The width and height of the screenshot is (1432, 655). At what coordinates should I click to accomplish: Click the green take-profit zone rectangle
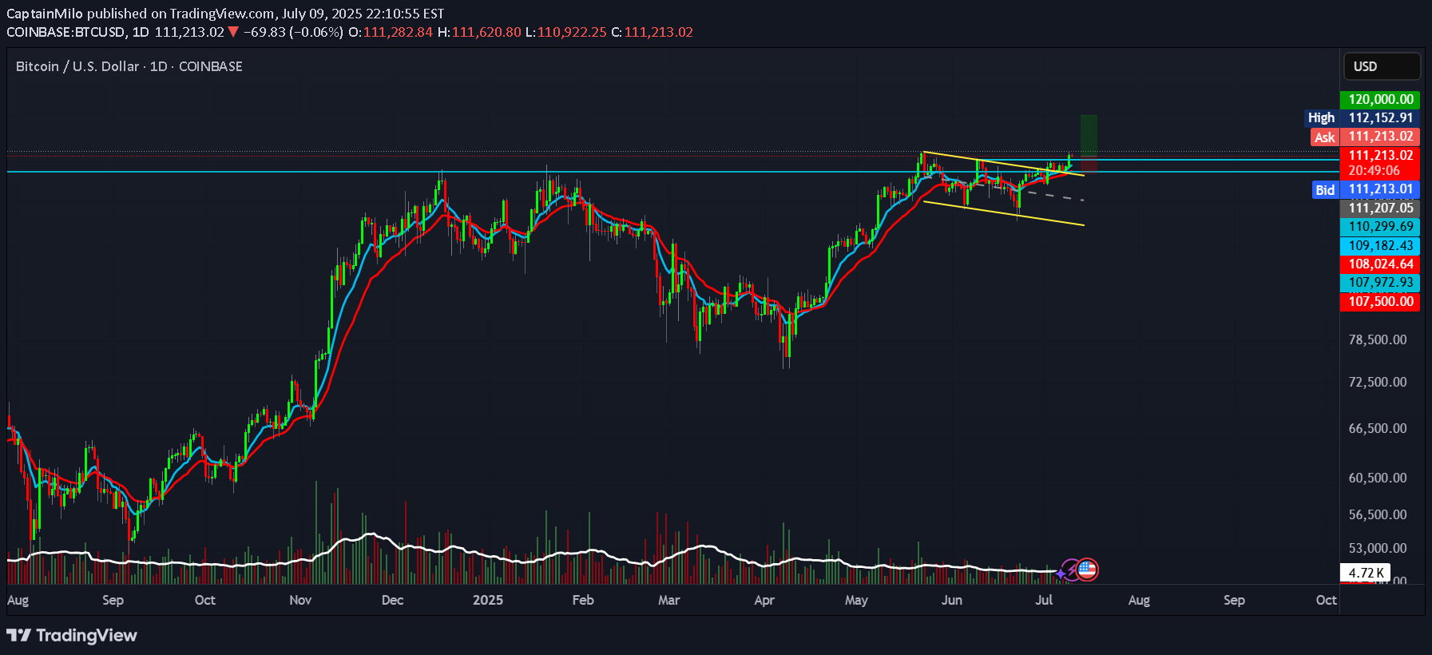[x=1089, y=135]
